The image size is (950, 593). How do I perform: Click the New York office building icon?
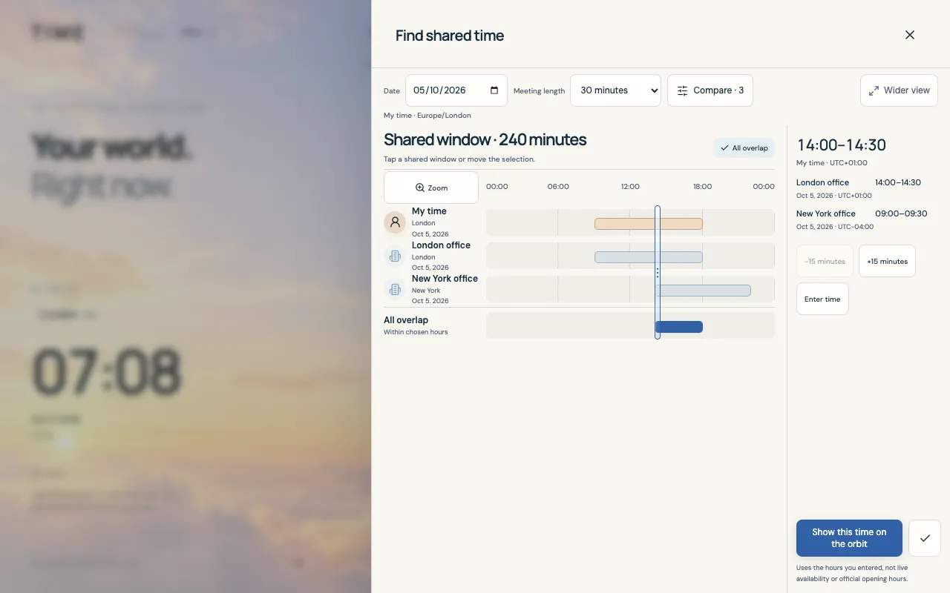[x=395, y=289]
